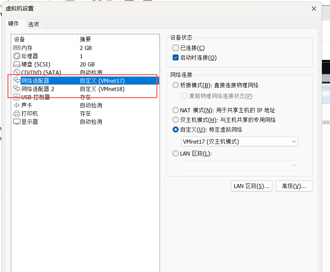Screen dimensions: 330x272
Task: Select 自定义(U) specific virtual network radio
Action: coord(176,129)
